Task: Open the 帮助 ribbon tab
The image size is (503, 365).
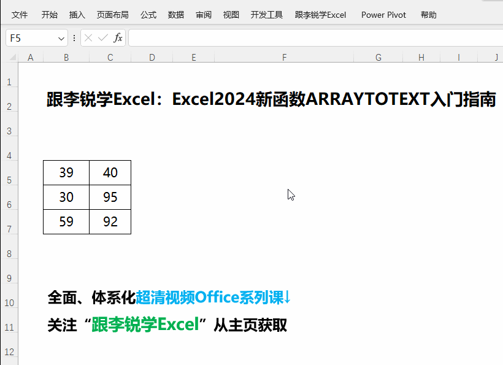Action: [429, 15]
